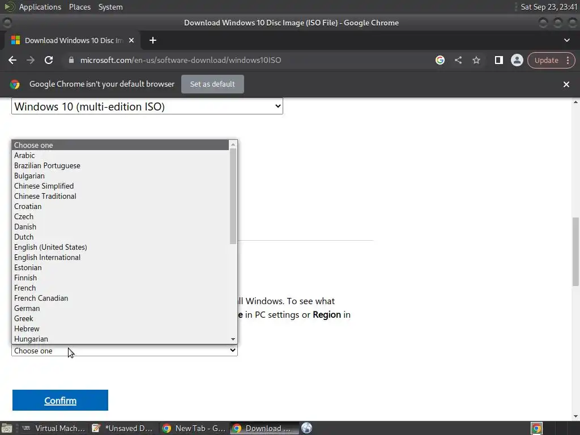Switch to Virtual Machine taskbar window
This screenshot has height=435, width=580.
(x=54, y=428)
